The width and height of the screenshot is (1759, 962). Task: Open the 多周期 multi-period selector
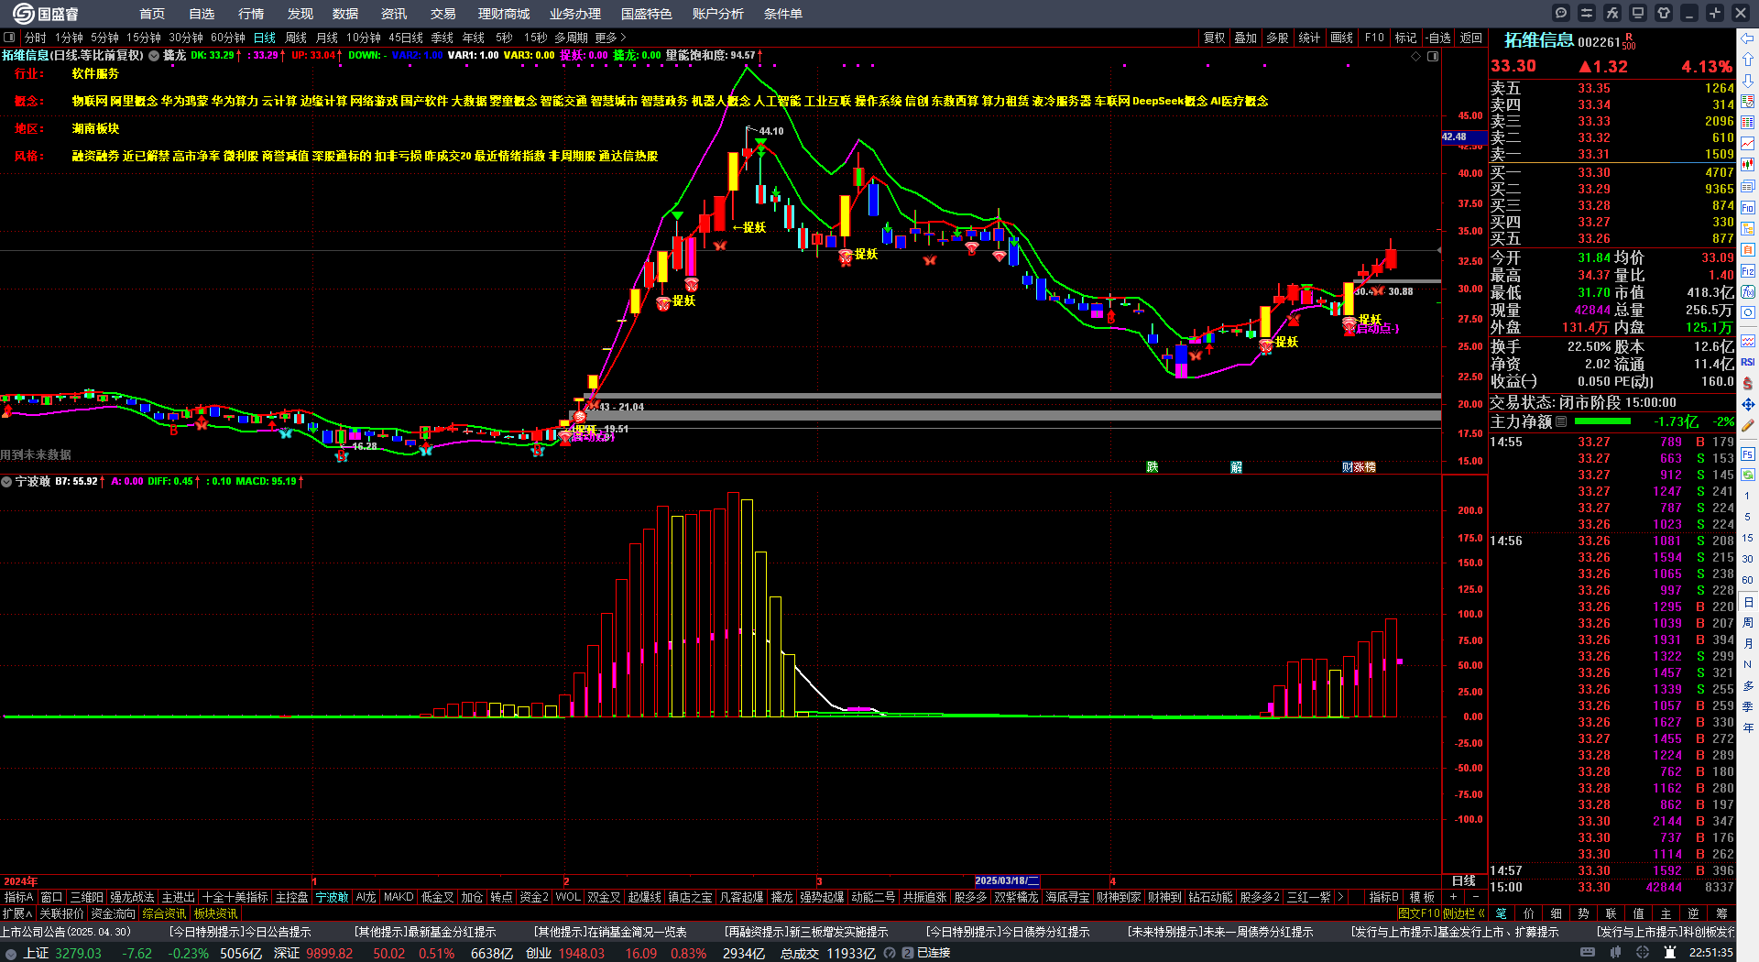[x=571, y=38]
